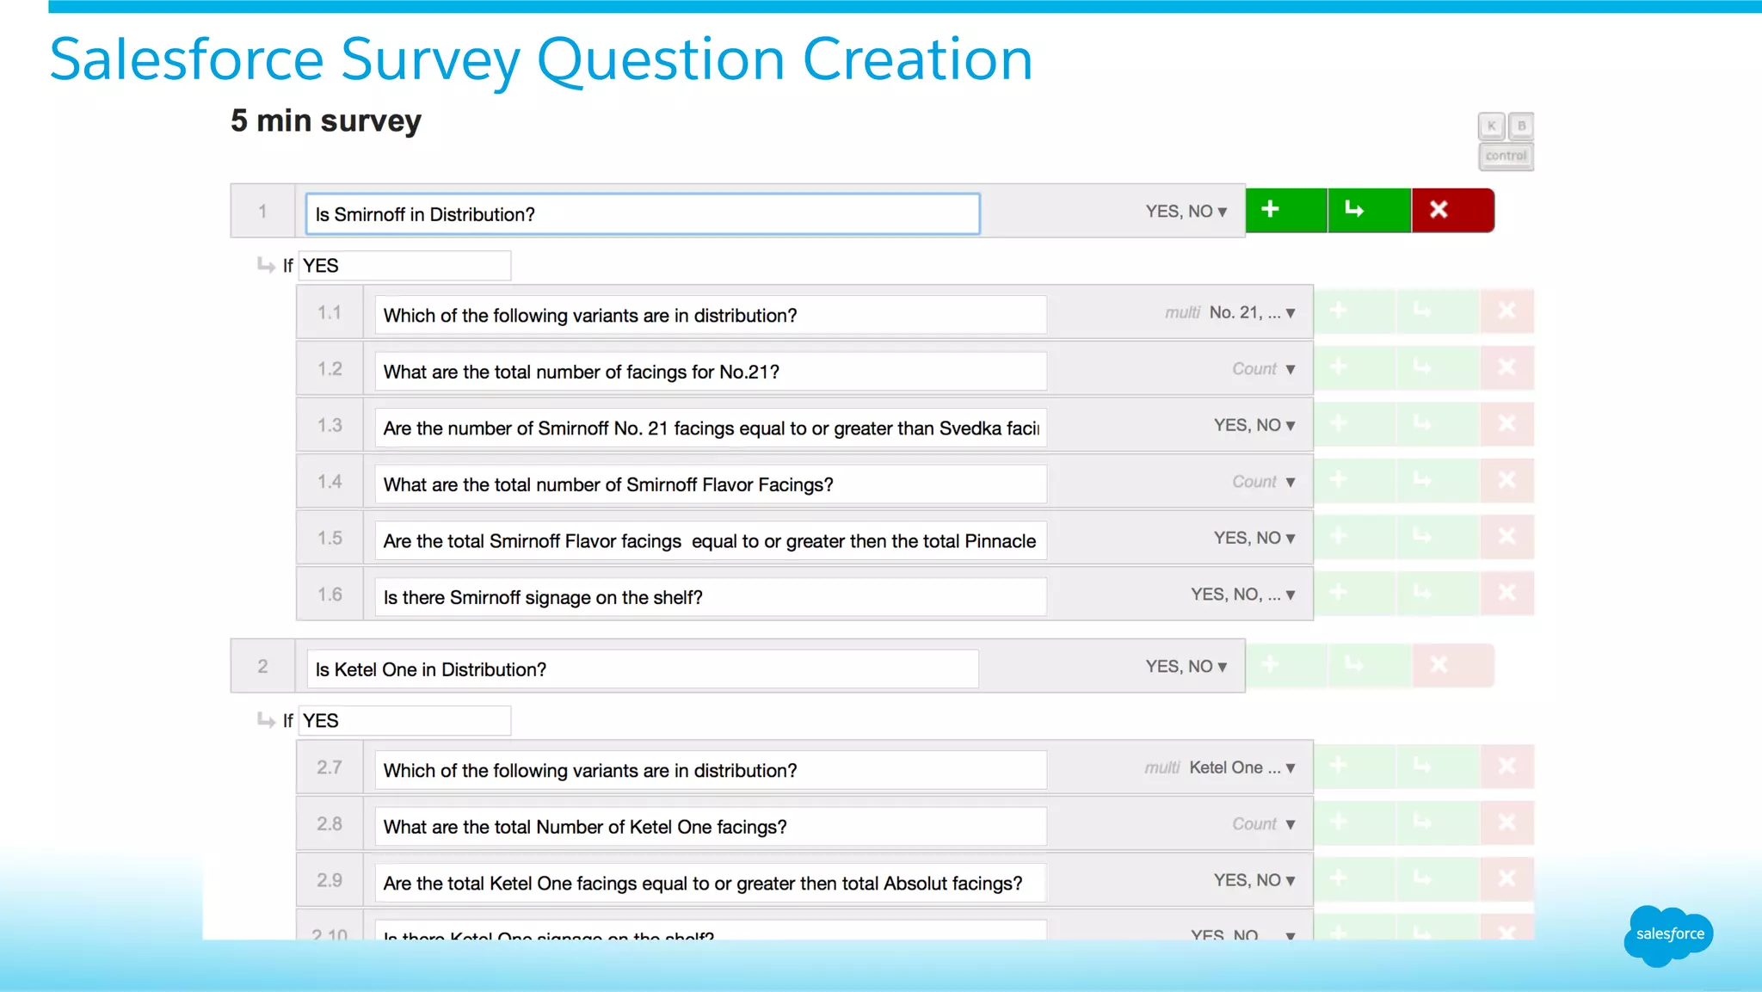
Task: Open Count answer type for question 2.8
Action: coord(1264,824)
